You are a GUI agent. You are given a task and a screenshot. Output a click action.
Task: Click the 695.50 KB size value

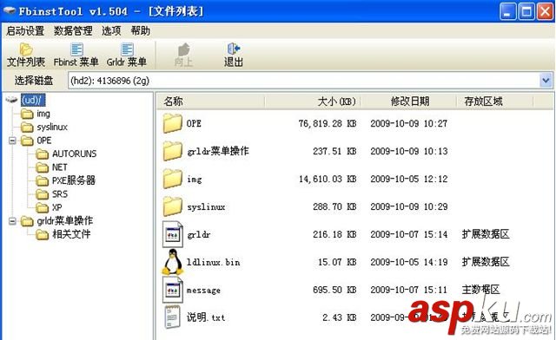(x=334, y=290)
